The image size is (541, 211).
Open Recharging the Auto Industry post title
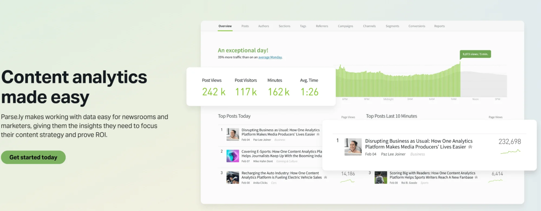(x=281, y=175)
